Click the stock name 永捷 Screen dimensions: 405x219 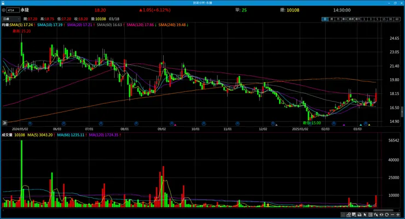[x=25, y=10]
